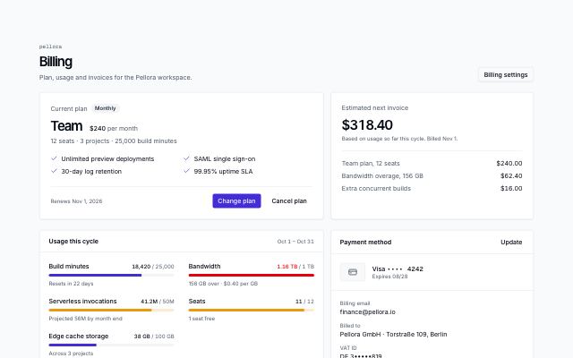Click the $16.00 amount
Viewport: 573px width, 358px height.
click(x=511, y=189)
